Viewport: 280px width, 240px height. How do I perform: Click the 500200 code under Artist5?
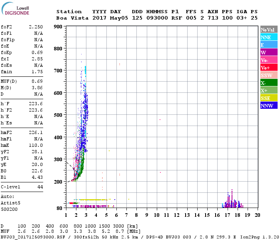(x=9, y=209)
